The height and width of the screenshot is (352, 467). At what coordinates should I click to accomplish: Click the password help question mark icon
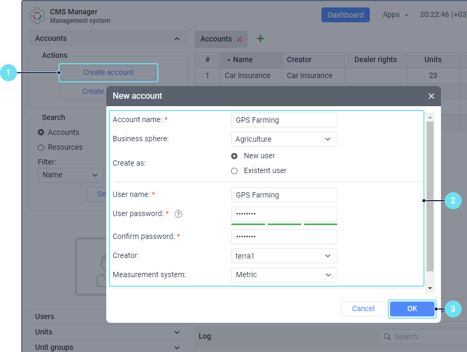tap(179, 214)
